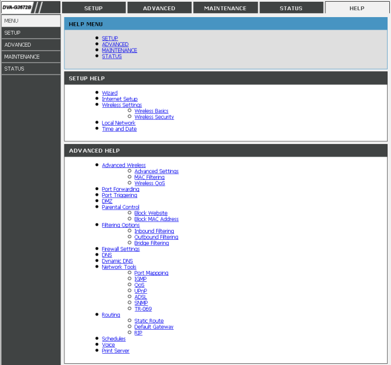The height and width of the screenshot is (365, 391).
Task: Open the TR-069 help link
Action: click(143, 309)
